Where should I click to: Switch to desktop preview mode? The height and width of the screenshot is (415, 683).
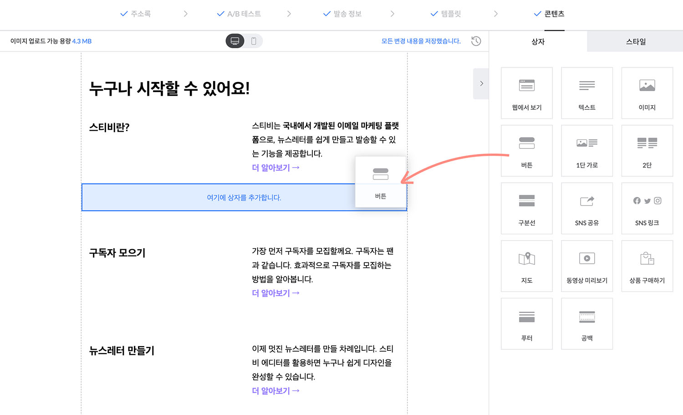coord(235,41)
